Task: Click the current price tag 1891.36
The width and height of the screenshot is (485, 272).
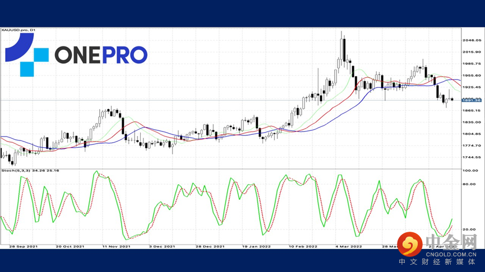Action: (x=472, y=100)
